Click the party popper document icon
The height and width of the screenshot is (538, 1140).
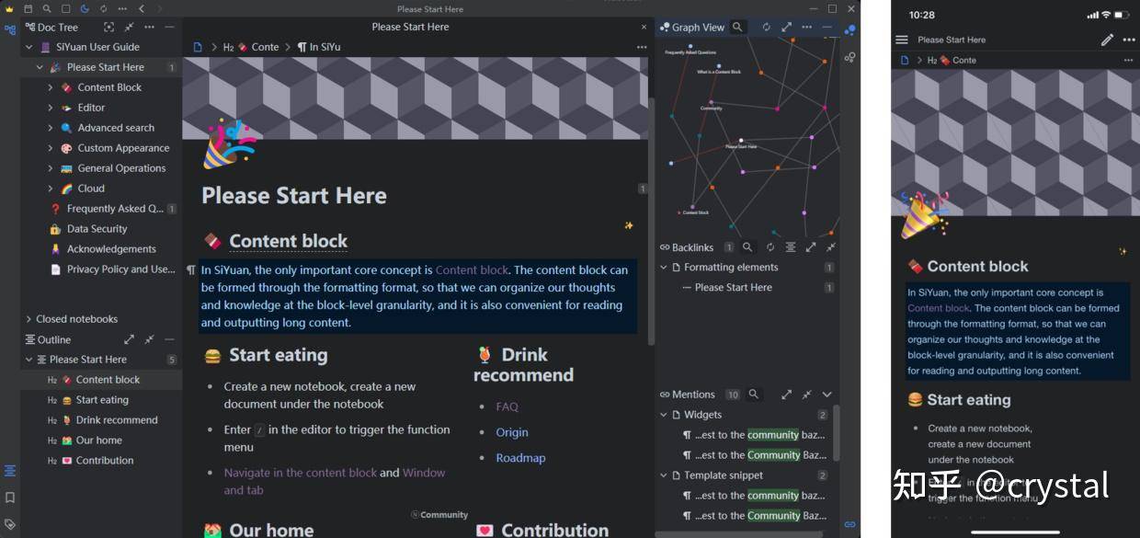(228, 143)
